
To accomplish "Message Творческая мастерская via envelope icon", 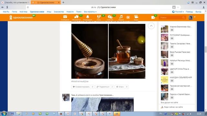I will (172, 89).
